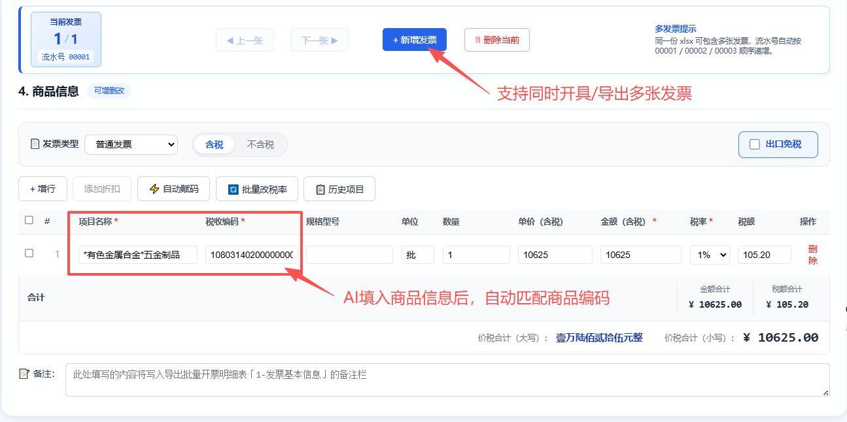847x422 pixels.
Task: Click lightning icon on 自动赋码
Action: (x=154, y=189)
